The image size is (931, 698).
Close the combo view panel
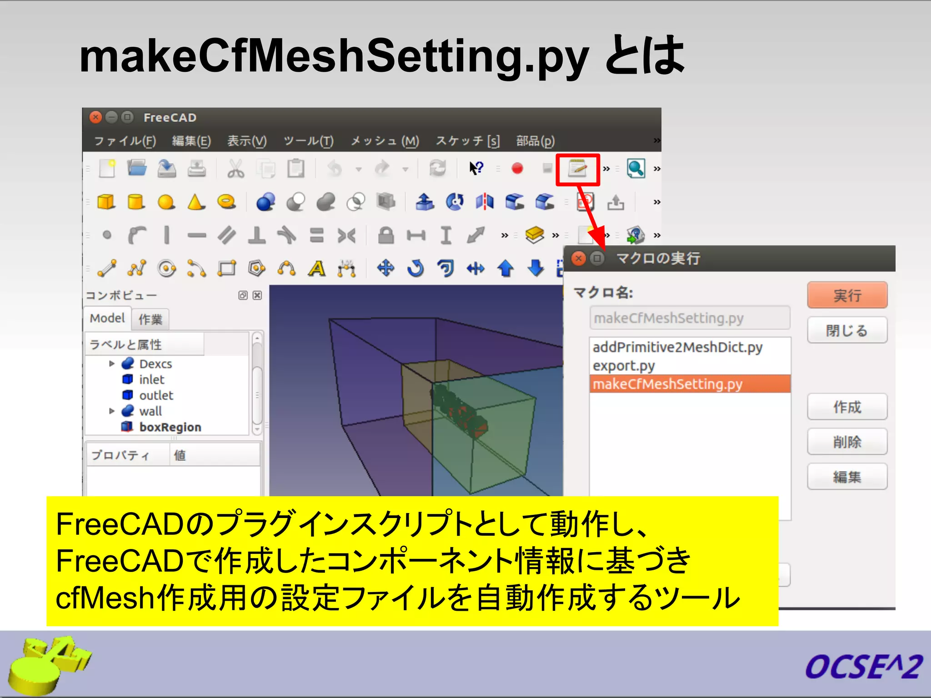click(x=257, y=295)
